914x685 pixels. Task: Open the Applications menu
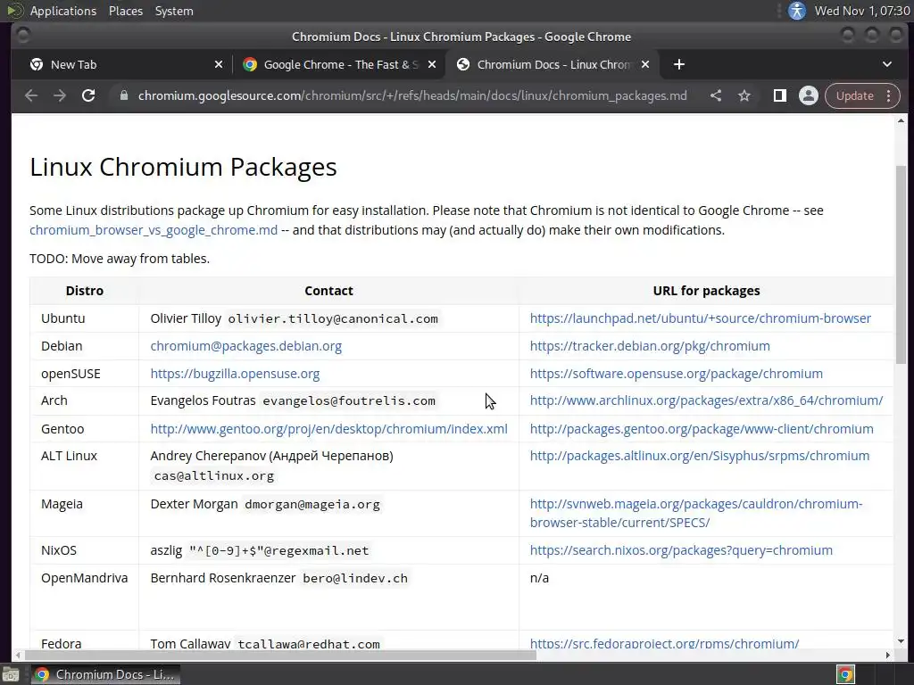(x=63, y=11)
